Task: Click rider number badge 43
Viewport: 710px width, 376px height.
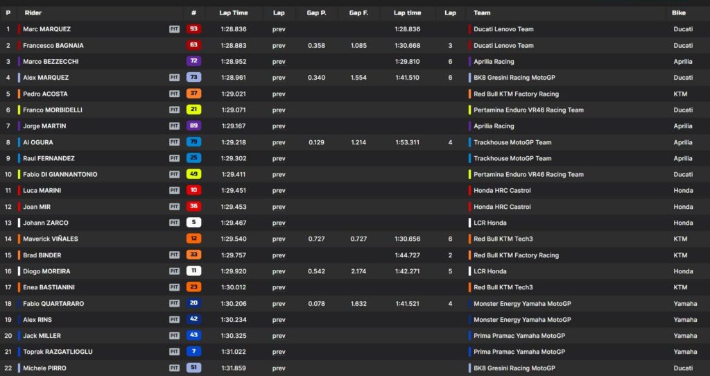Action: (193, 336)
